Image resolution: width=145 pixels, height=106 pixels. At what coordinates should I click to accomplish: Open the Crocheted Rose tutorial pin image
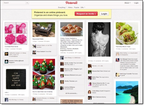click(16, 33)
